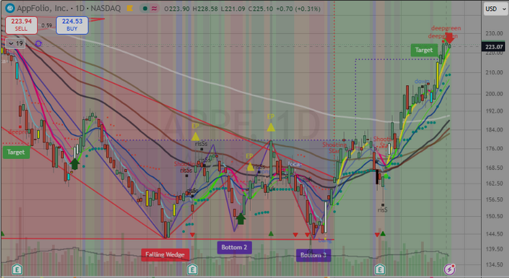
Task: Click dark green up arrow right of left Target
Action: click(75, 164)
